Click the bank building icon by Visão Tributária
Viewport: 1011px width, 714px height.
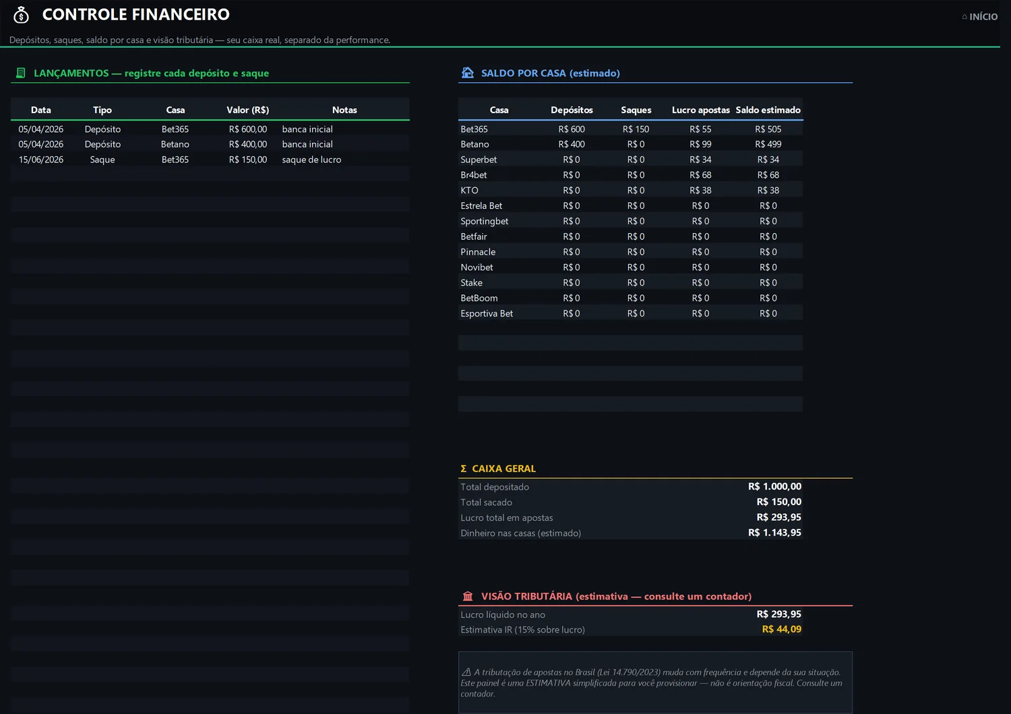468,596
